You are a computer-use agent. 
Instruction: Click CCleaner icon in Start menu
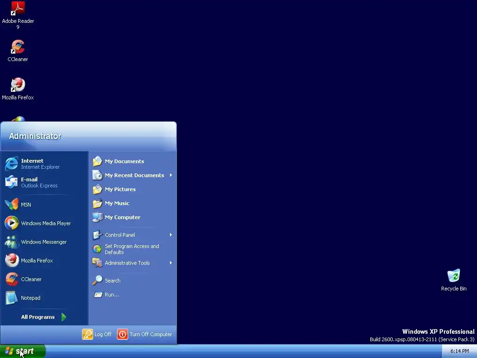11,279
